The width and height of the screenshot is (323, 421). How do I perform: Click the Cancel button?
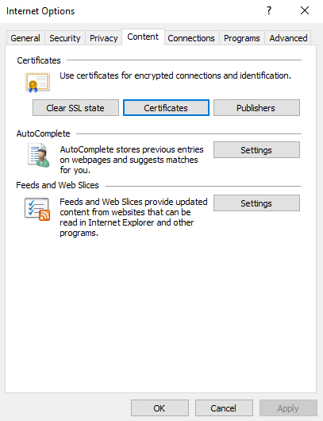pos(224,408)
